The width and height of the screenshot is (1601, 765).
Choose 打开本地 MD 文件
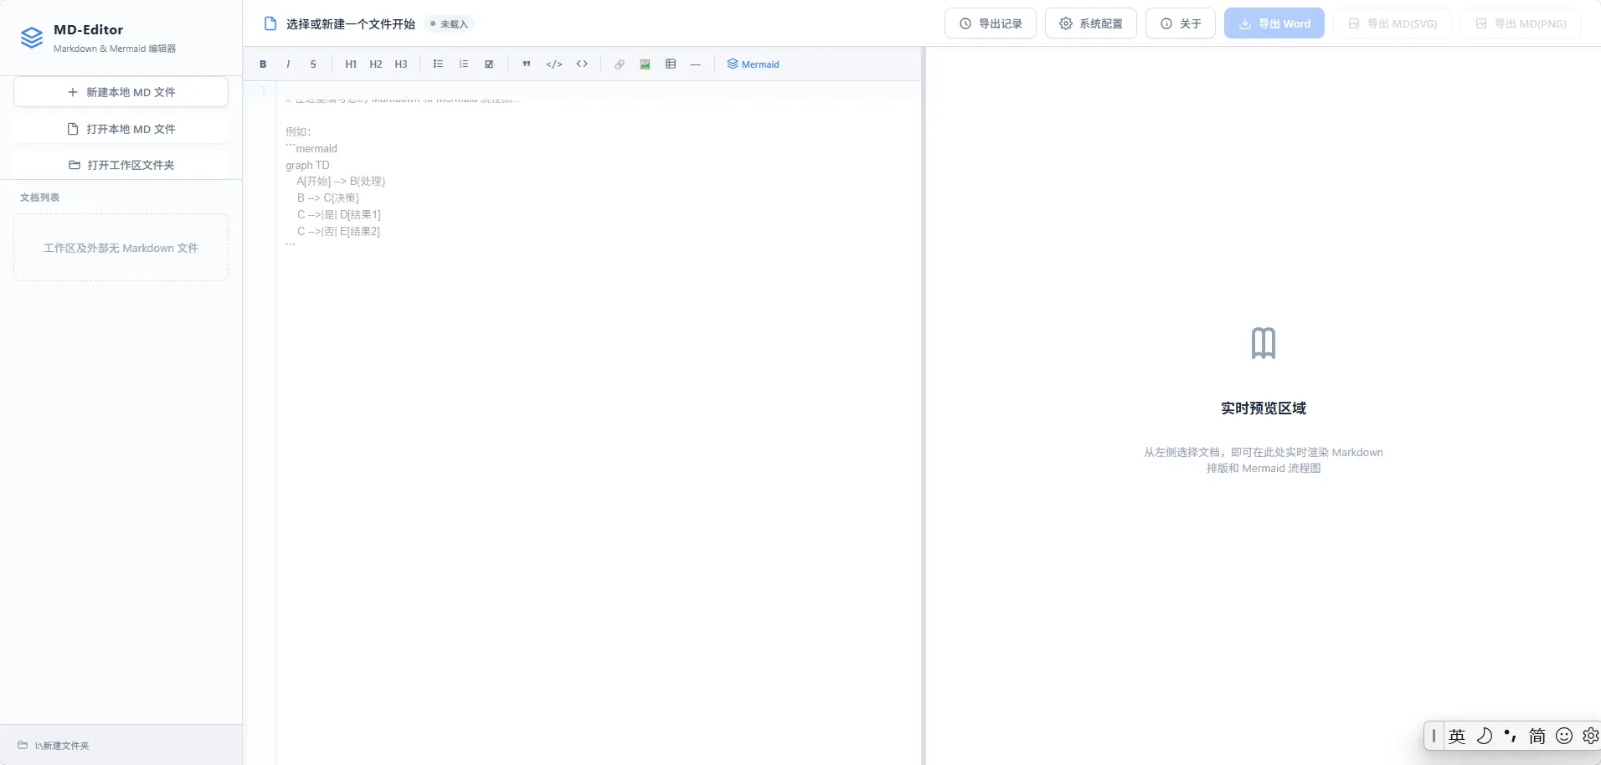121,129
